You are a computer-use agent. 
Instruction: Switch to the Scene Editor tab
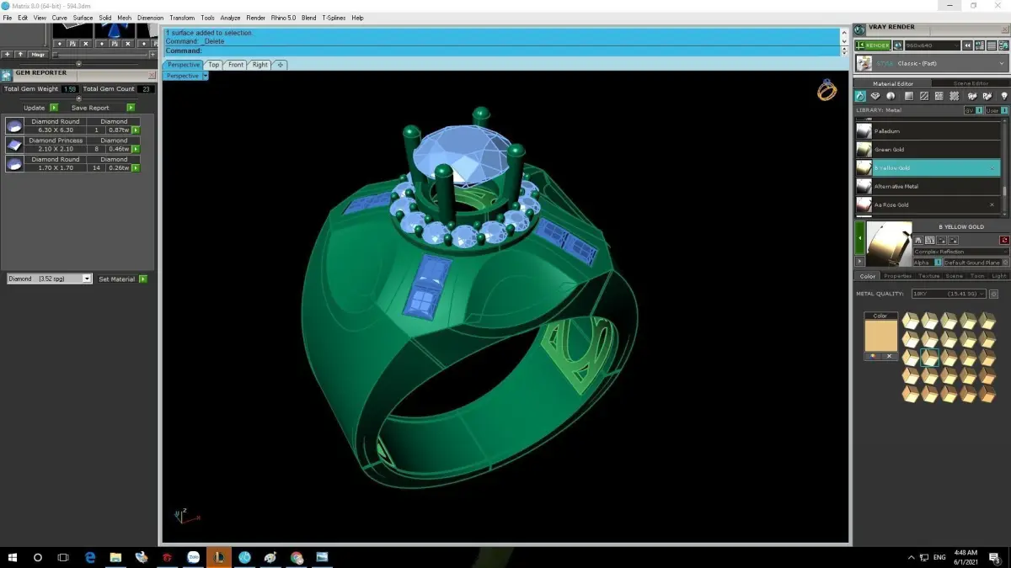971,83
